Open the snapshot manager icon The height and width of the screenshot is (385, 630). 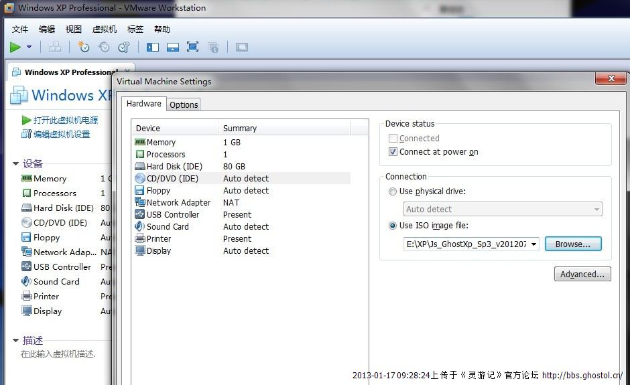pyautogui.click(x=124, y=47)
